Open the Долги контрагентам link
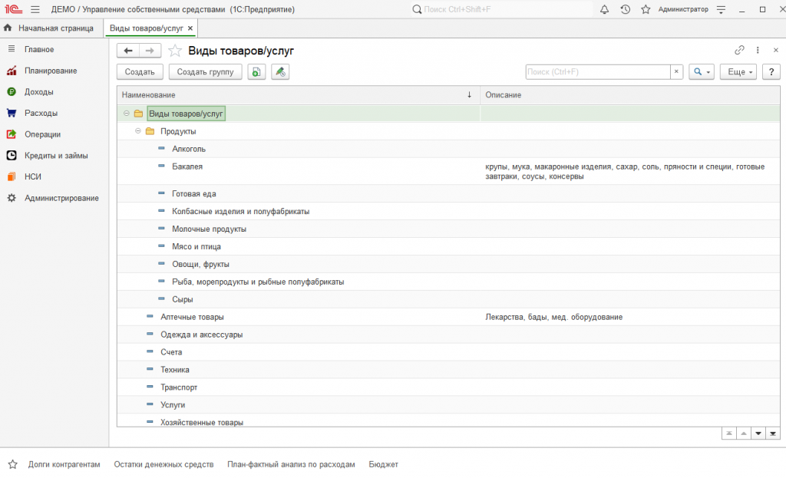This screenshot has width=786, height=478. click(64, 464)
